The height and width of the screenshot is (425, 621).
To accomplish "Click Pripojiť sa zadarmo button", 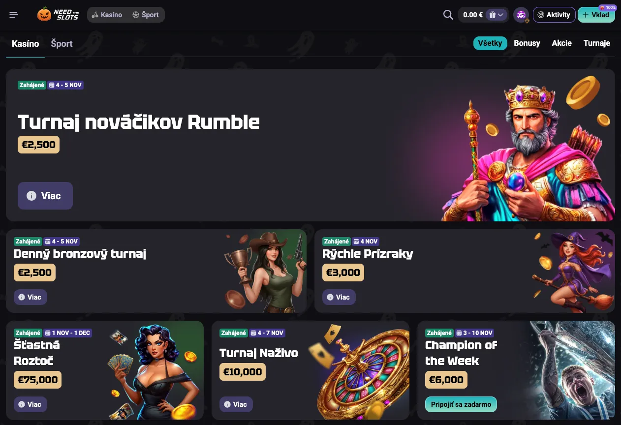I will 461,404.
